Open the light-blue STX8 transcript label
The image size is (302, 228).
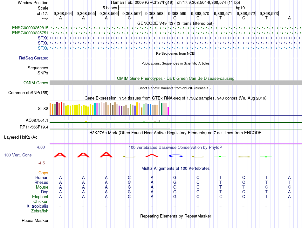tap(43, 48)
